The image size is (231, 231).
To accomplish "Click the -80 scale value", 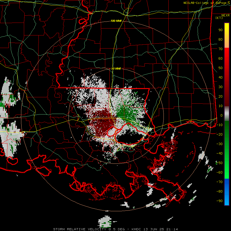I will (219, 191).
